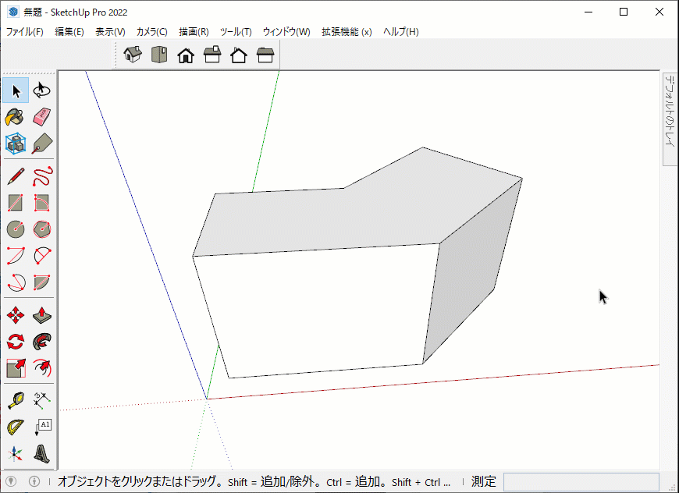Switch to Front view
This screenshot has height=493, width=679.
pos(186,55)
